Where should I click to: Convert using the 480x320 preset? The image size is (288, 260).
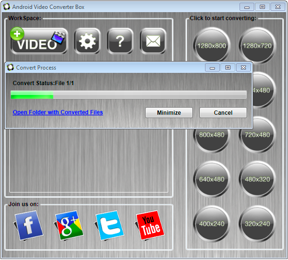point(257,179)
